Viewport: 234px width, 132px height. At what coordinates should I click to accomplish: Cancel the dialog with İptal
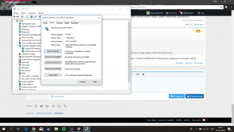pyautogui.click(x=95, y=82)
